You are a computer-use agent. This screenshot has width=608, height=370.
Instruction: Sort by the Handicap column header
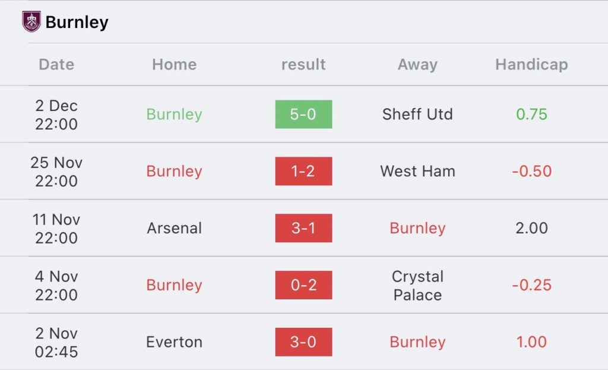[531, 64]
